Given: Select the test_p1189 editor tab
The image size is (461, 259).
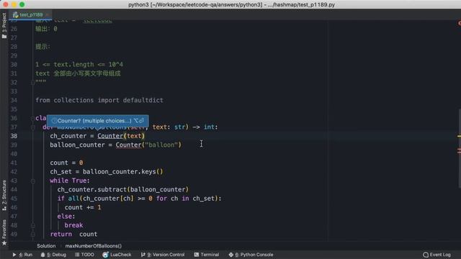Looking at the screenshot, I should coord(31,14).
